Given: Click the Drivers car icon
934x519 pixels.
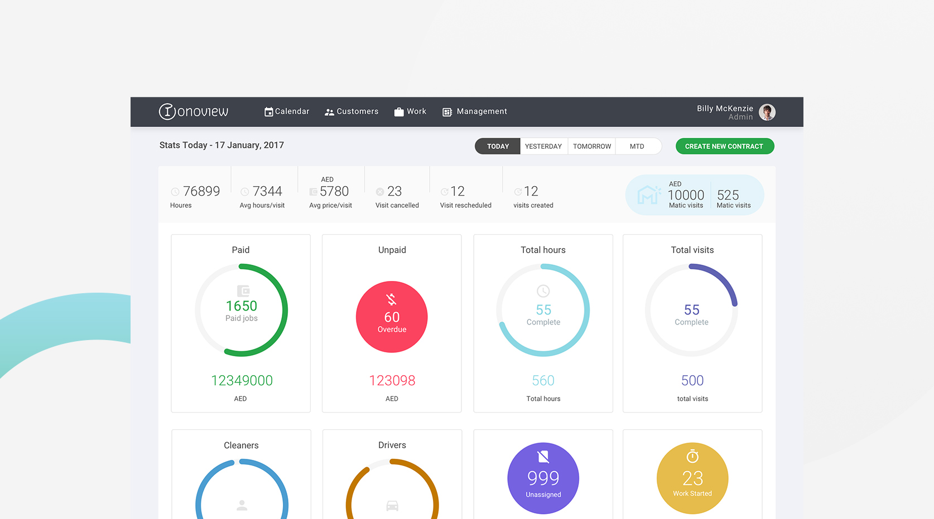Looking at the screenshot, I should point(392,506).
